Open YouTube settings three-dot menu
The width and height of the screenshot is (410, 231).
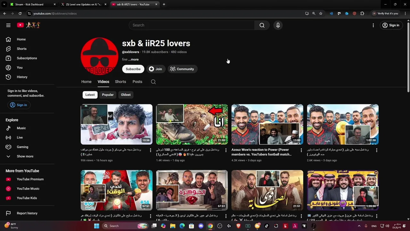point(373,25)
